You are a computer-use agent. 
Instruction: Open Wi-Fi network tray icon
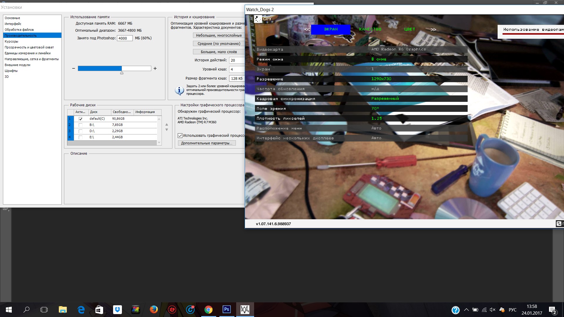pos(484,310)
